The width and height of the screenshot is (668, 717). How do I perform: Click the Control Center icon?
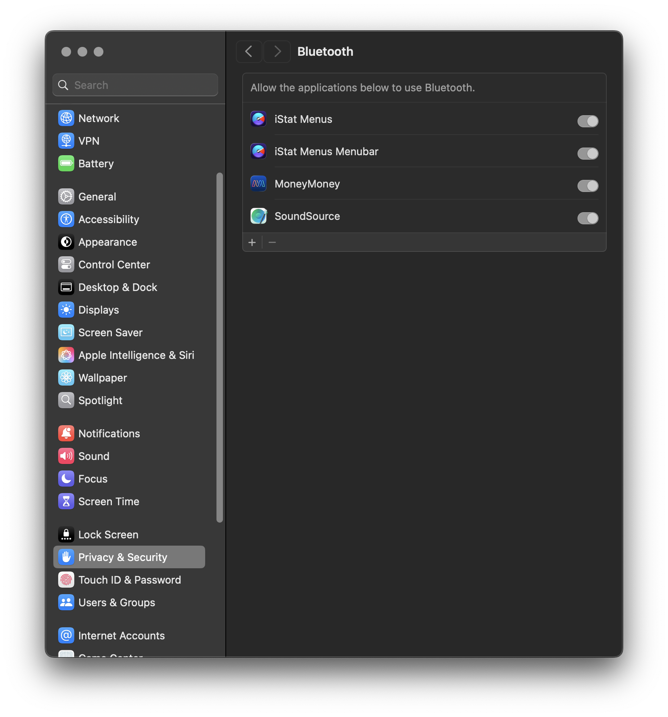66,264
